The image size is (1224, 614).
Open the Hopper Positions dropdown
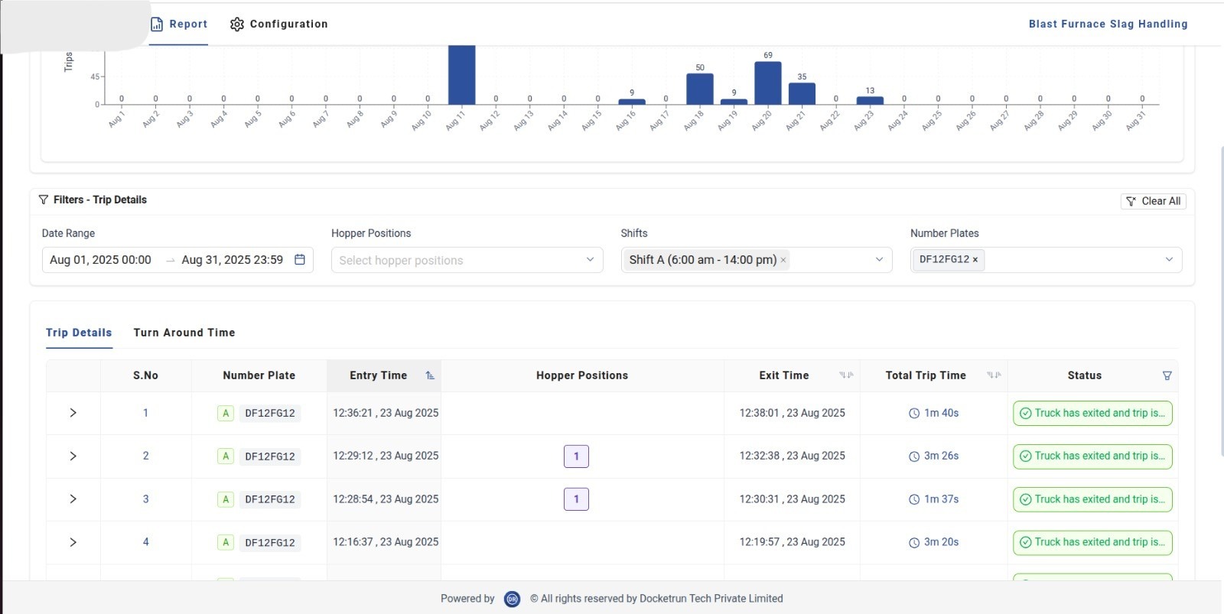coord(467,260)
